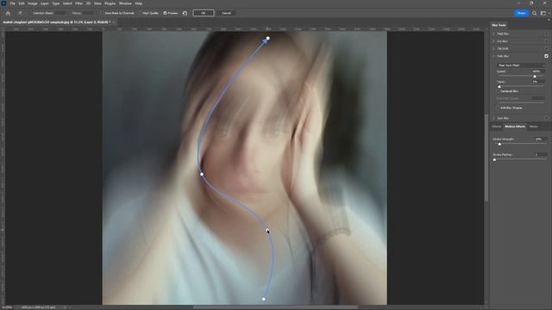Open the Type menu
The width and height of the screenshot is (552, 310).
coord(55,3)
